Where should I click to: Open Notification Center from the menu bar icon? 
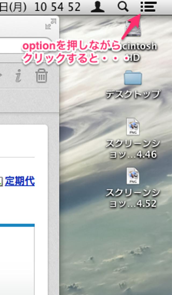point(148,7)
